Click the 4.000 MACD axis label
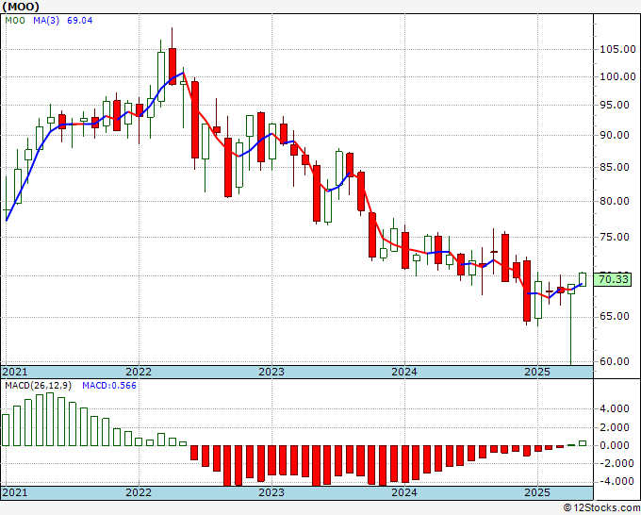 coord(615,408)
